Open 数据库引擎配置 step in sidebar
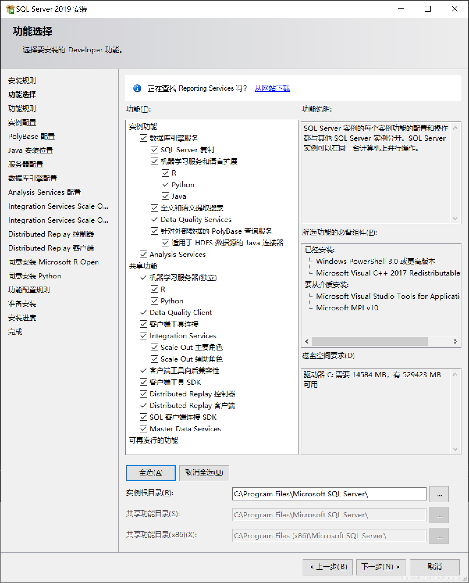The width and height of the screenshot is (469, 583). (33, 178)
